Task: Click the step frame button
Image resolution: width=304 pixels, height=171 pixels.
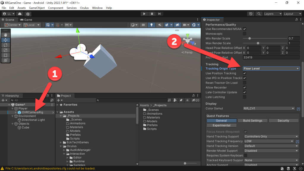Action: point(159,14)
